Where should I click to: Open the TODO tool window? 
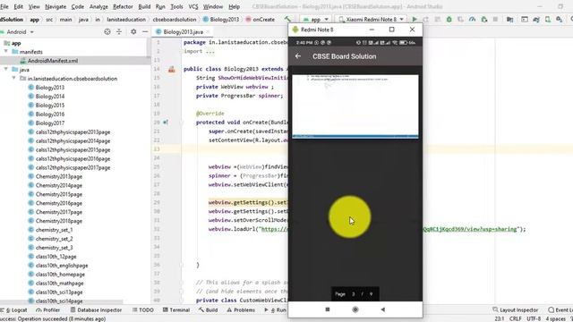tap(143, 310)
